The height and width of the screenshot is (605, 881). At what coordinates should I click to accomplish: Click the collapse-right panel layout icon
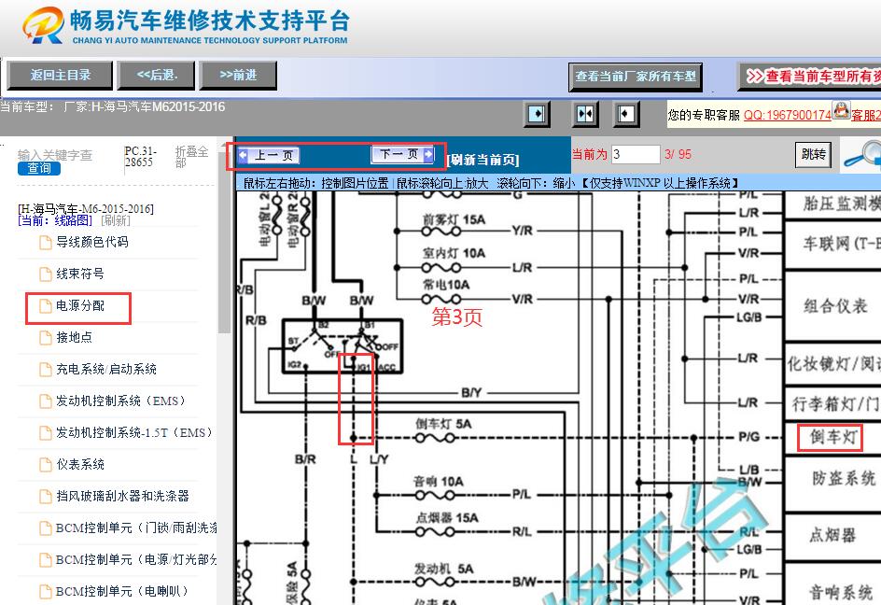tap(626, 115)
